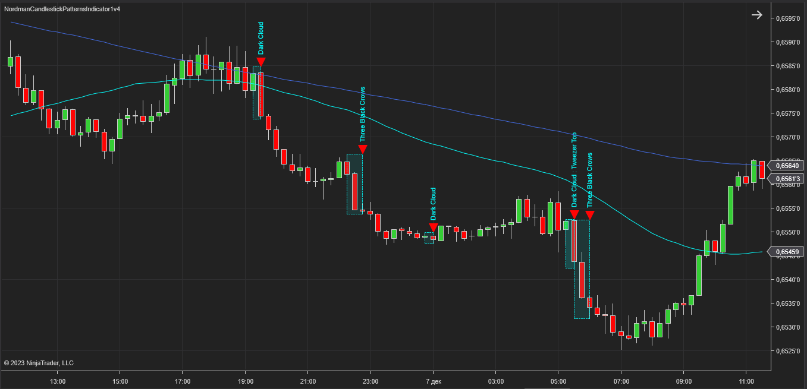Click the 09:00 time axis label

(x=684, y=381)
